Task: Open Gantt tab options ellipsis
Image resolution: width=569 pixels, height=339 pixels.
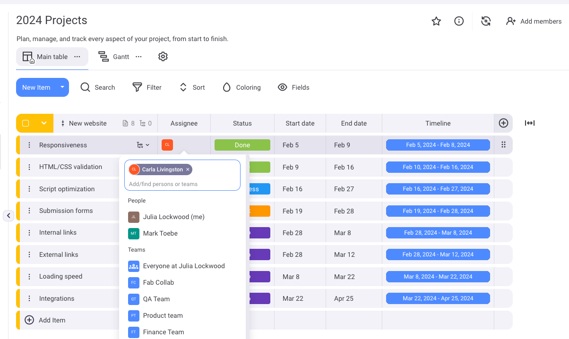Action: tap(138, 57)
